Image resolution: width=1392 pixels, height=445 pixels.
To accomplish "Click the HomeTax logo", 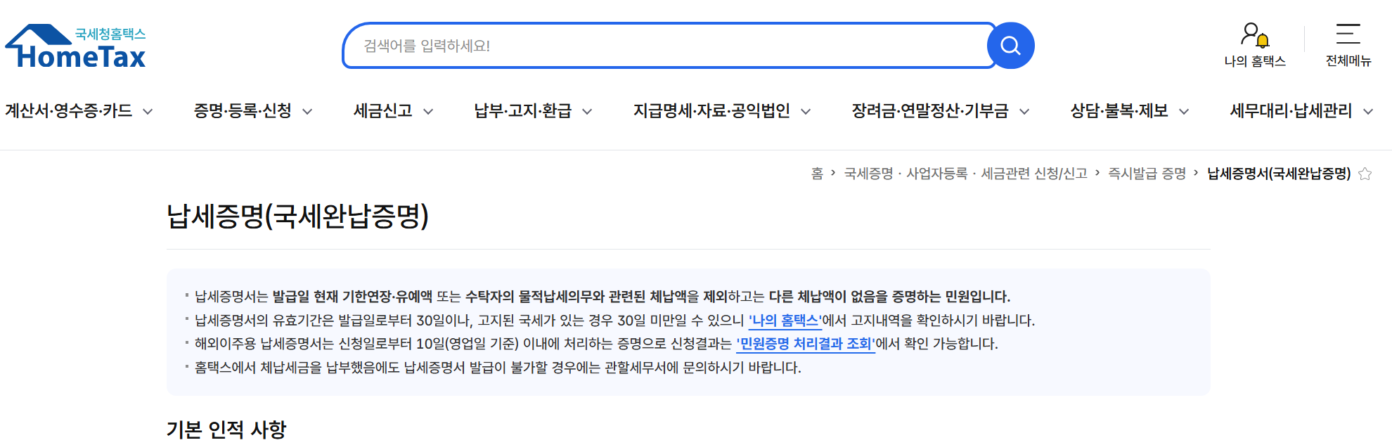I will [74, 46].
